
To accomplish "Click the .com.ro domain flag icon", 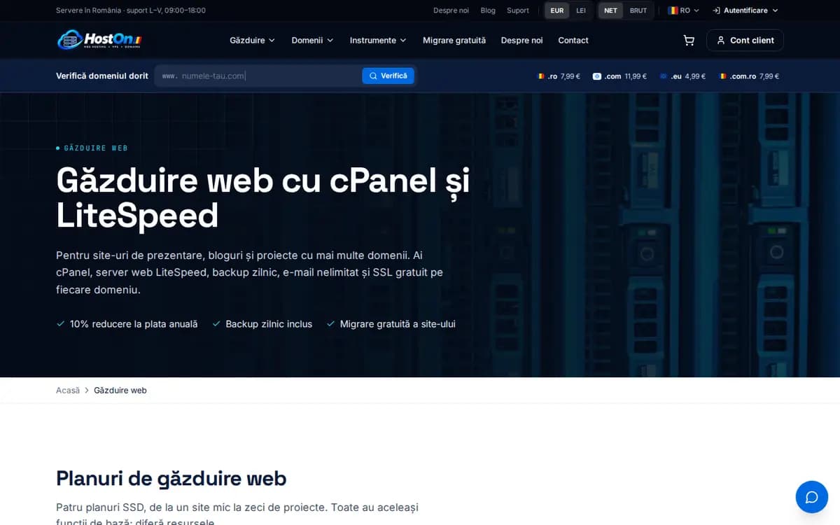I will (723, 76).
